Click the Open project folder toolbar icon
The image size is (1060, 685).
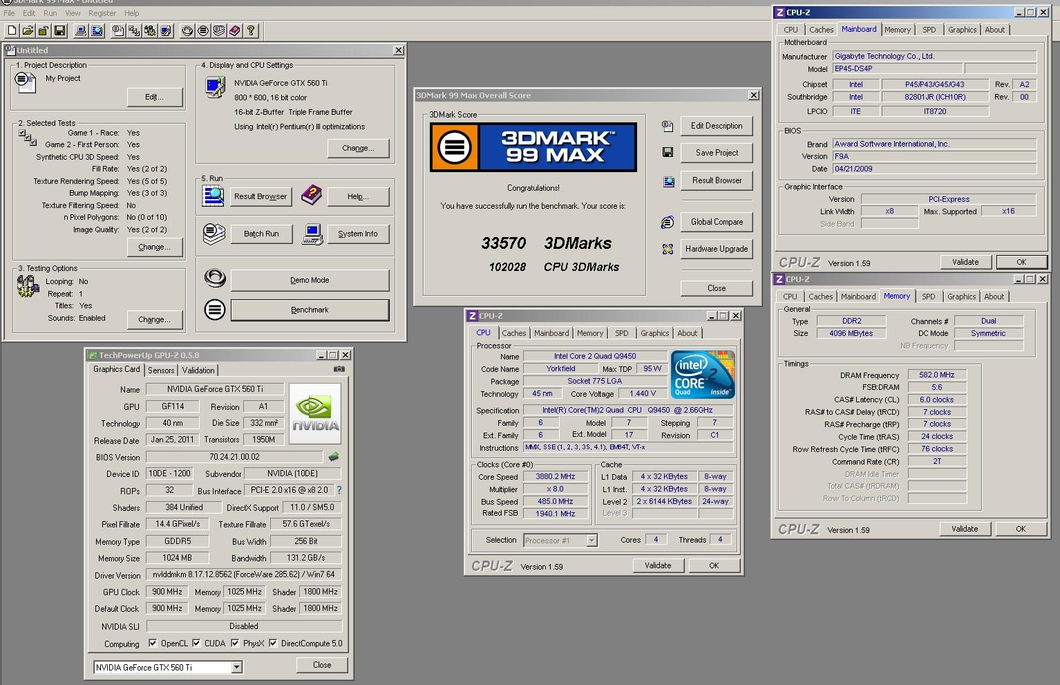(x=28, y=30)
